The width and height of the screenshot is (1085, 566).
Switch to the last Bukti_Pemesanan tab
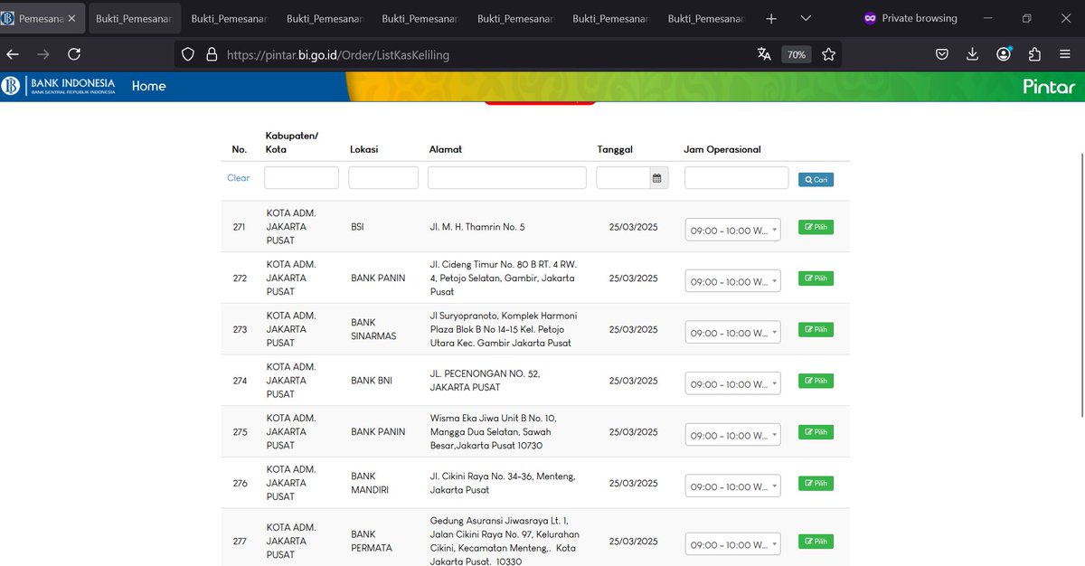(x=704, y=18)
